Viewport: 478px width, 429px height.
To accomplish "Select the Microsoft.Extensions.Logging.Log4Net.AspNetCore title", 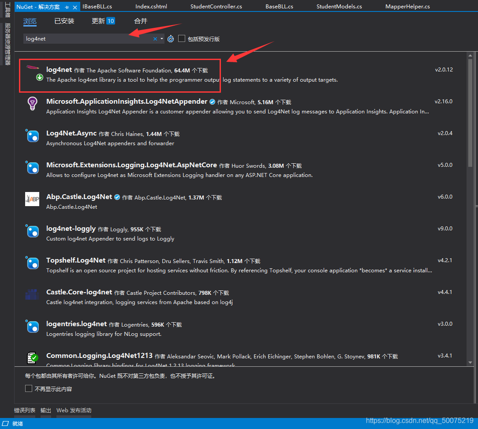I will coord(131,165).
